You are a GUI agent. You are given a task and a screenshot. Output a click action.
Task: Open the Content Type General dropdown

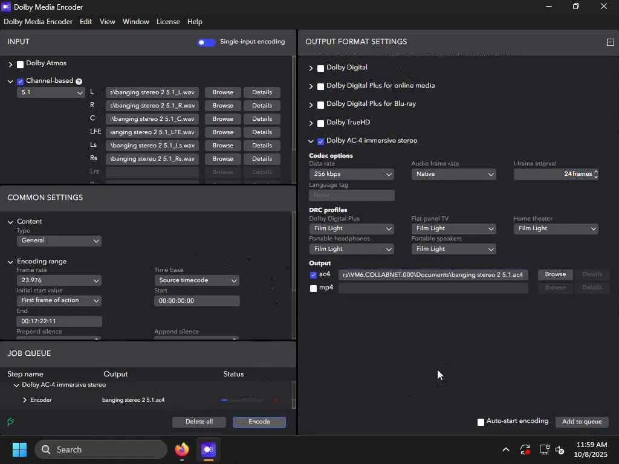click(x=59, y=240)
